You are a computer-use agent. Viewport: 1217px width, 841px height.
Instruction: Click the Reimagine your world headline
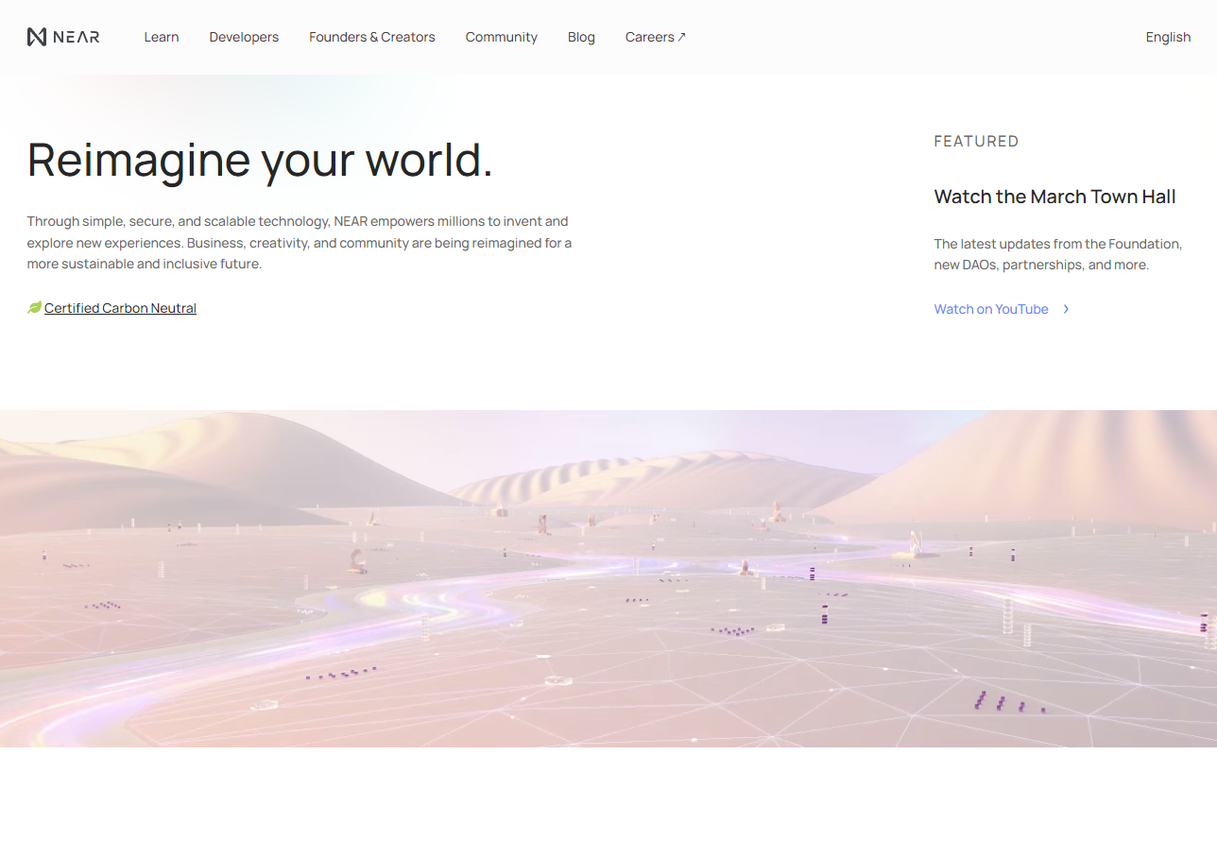point(260,160)
